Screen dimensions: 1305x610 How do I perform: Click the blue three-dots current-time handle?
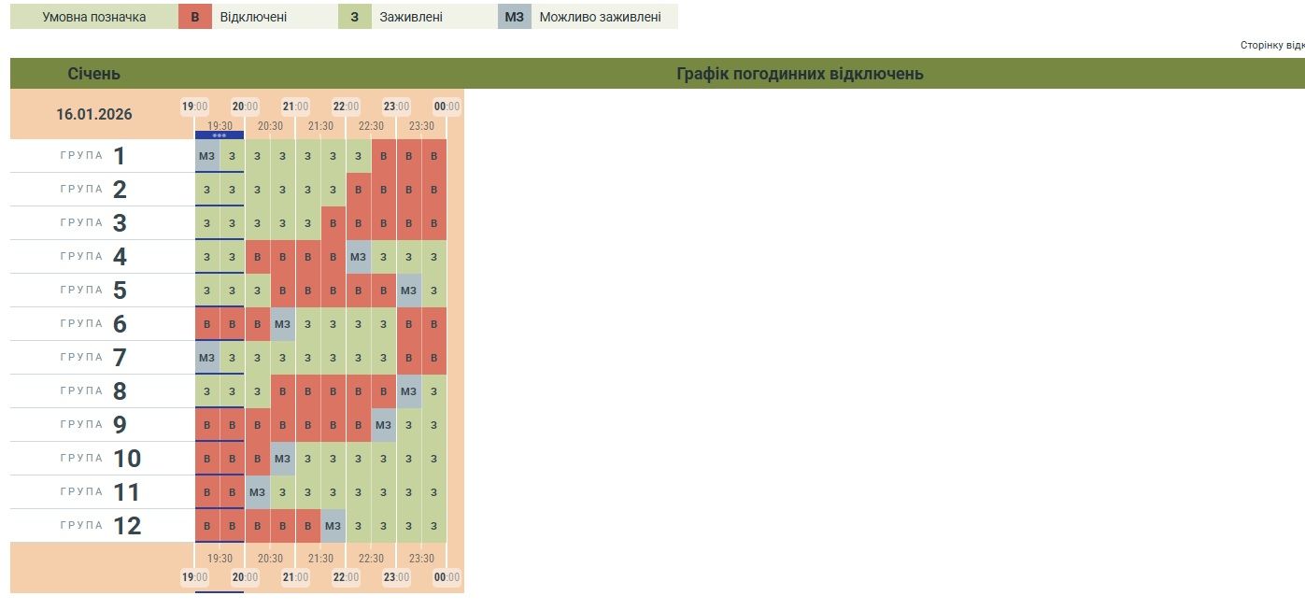(x=220, y=135)
